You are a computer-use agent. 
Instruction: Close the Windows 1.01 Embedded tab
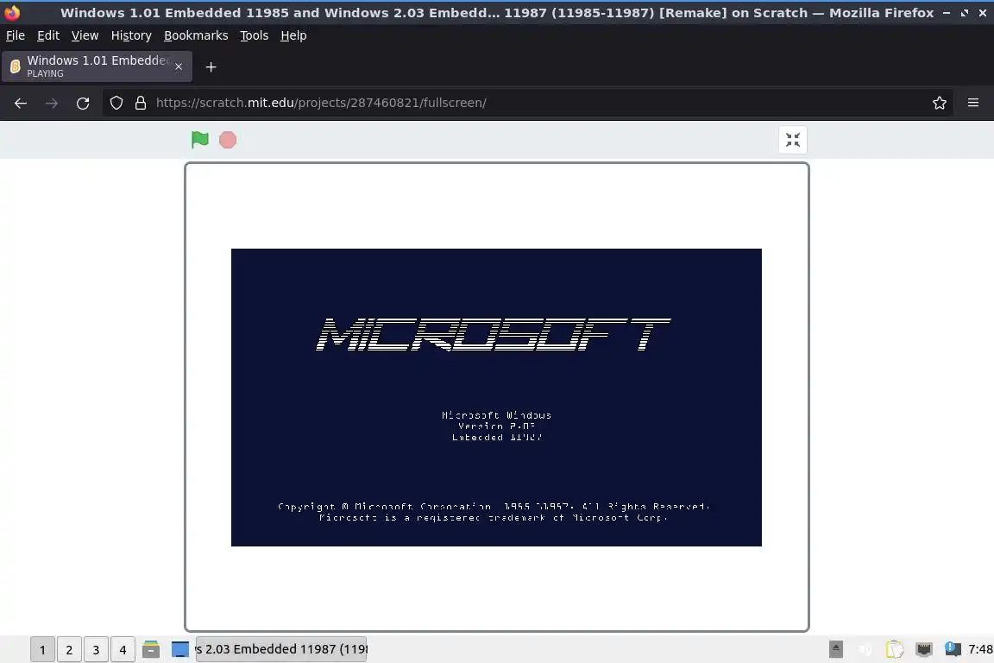[x=179, y=66]
